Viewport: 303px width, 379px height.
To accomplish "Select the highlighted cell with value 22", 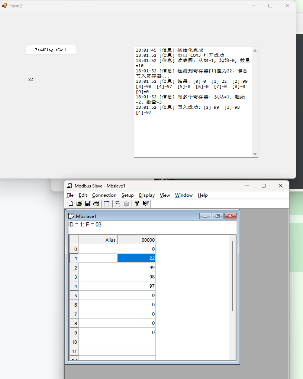I will click(136, 258).
